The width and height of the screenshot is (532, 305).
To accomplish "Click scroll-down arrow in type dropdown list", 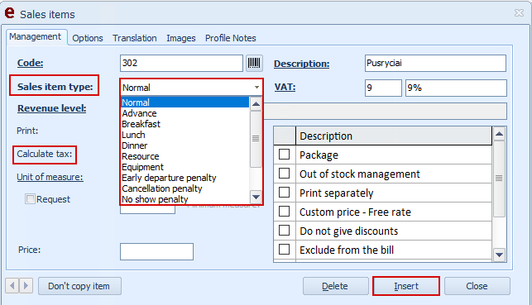I will 256,197.
